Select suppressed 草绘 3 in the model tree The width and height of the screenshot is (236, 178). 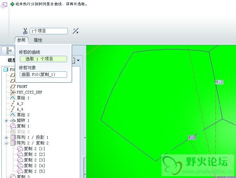click(x=23, y=132)
